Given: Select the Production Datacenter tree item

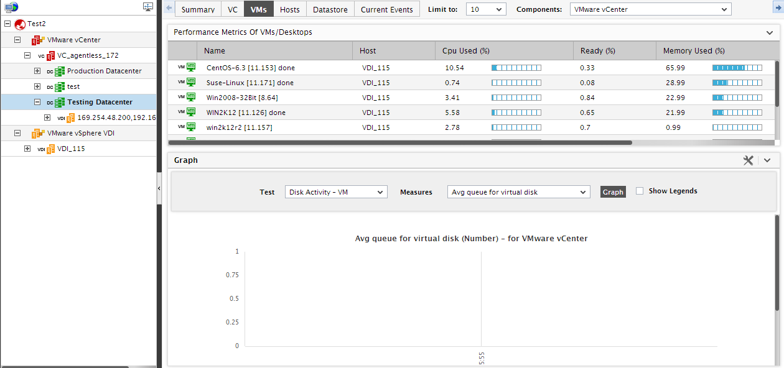Looking at the screenshot, I should [105, 71].
